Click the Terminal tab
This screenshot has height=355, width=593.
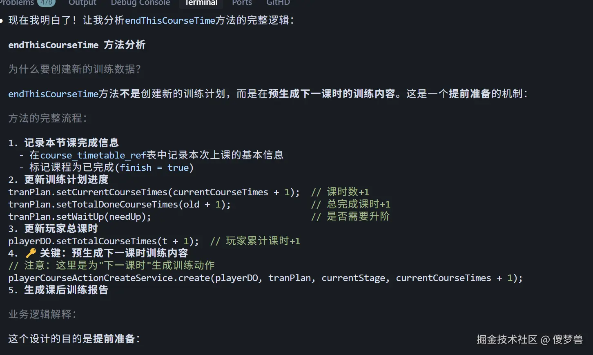(201, 3)
